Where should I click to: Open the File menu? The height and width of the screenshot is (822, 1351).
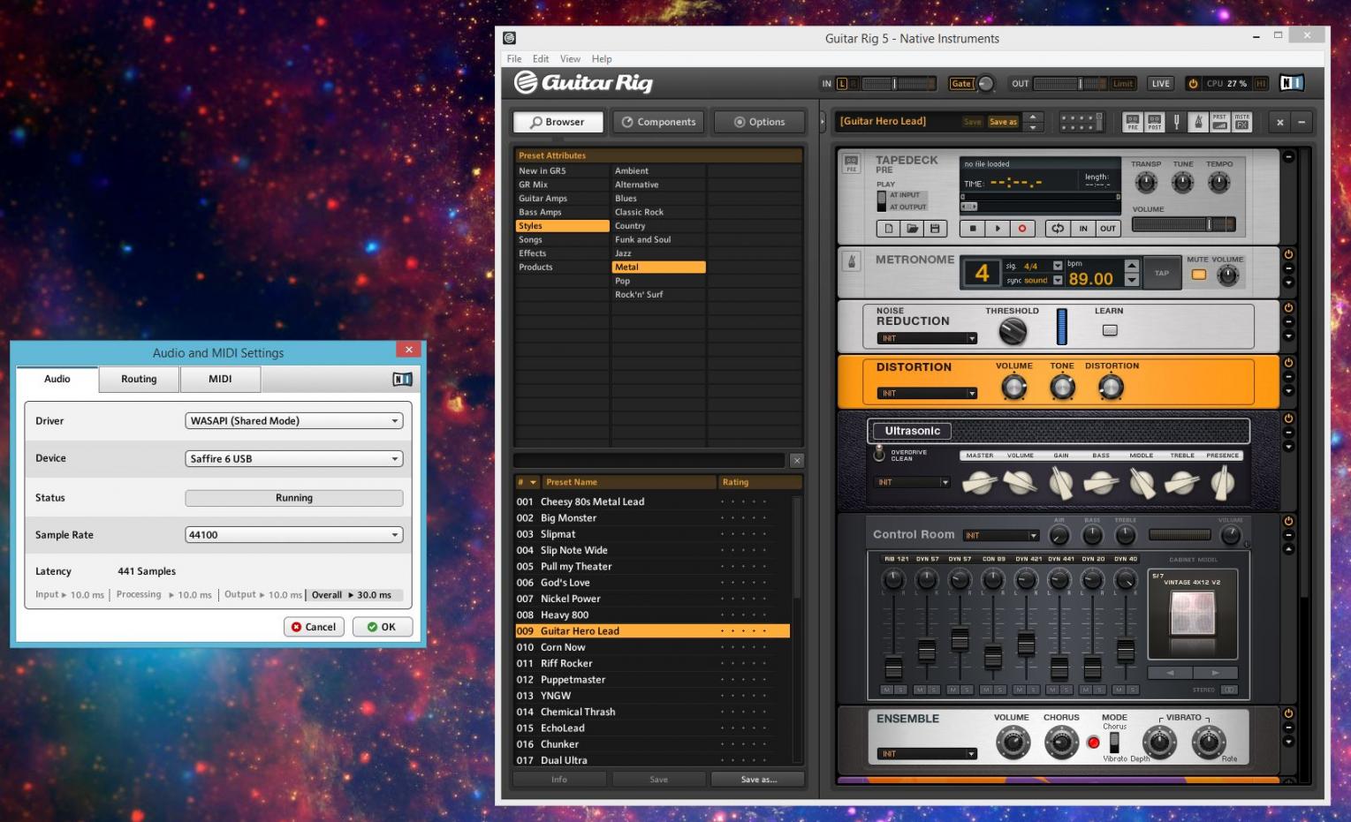click(514, 59)
